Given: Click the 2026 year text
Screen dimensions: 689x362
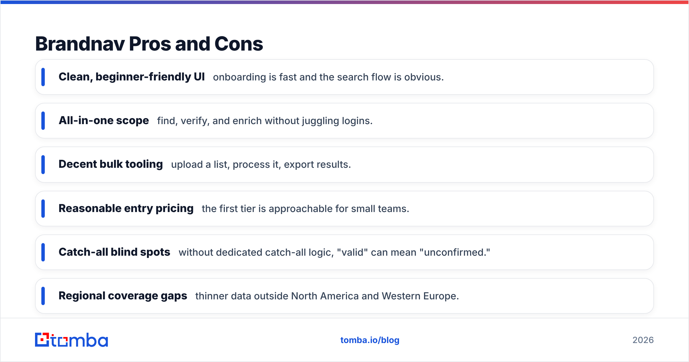Looking at the screenshot, I should point(643,340).
